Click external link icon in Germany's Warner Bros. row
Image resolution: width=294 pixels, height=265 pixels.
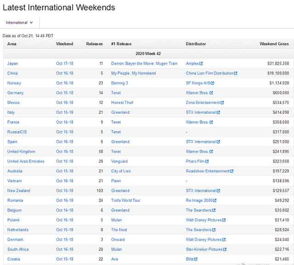click(211, 93)
